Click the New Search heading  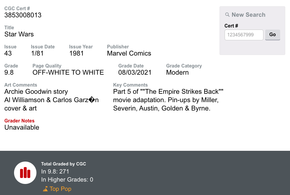click(248, 15)
